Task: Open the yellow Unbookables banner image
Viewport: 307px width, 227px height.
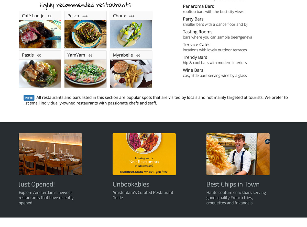Action: pos(144,154)
